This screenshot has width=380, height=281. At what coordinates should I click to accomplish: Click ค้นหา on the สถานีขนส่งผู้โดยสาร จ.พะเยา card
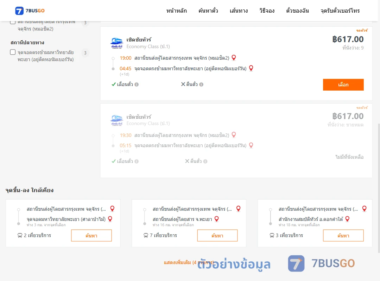coord(217,235)
